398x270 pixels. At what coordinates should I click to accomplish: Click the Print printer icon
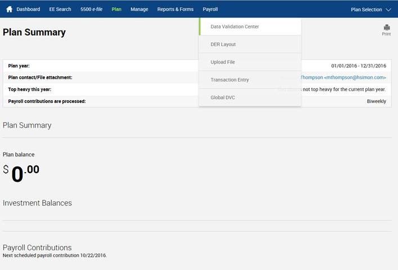386,28
